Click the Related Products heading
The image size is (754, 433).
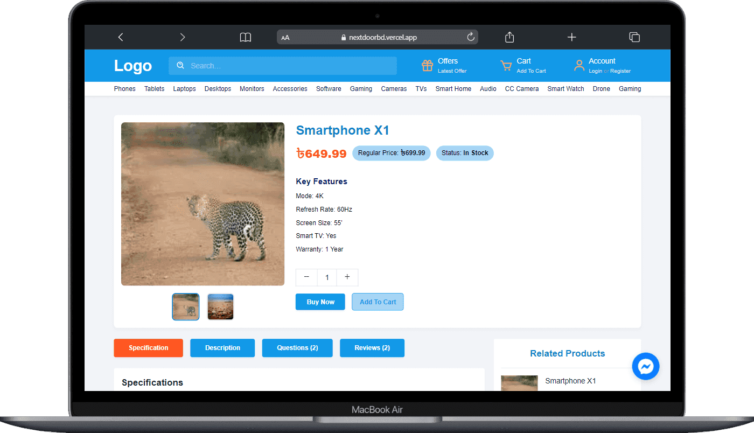(567, 353)
